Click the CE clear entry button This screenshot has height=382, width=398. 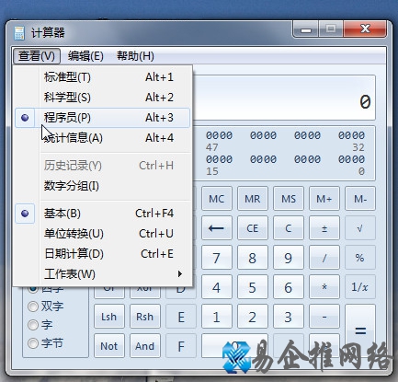[x=253, y=228]
